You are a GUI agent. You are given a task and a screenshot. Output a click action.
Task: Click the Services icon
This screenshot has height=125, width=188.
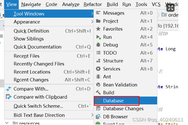tap(98, 69)
